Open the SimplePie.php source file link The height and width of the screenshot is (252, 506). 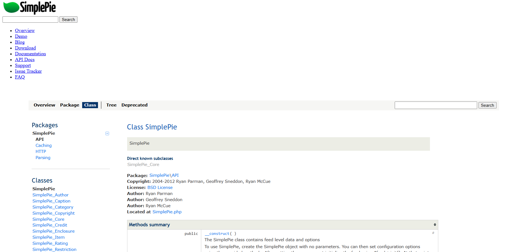167,212
